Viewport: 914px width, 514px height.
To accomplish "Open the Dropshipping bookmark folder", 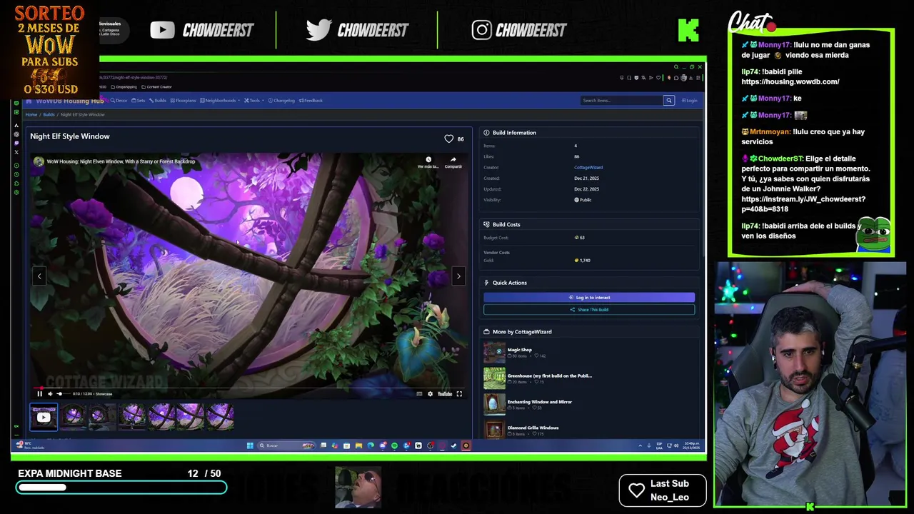I will [124, 87].
